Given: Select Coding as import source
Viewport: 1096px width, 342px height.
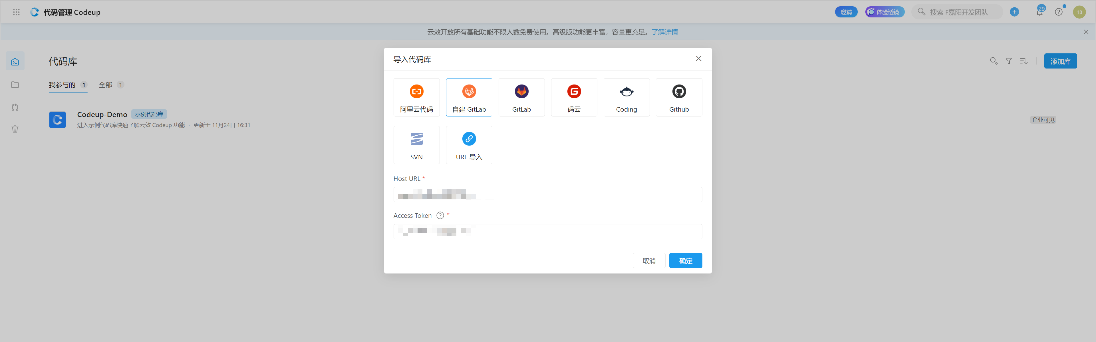Looking at the screenshot, I should tap(626, 97).
